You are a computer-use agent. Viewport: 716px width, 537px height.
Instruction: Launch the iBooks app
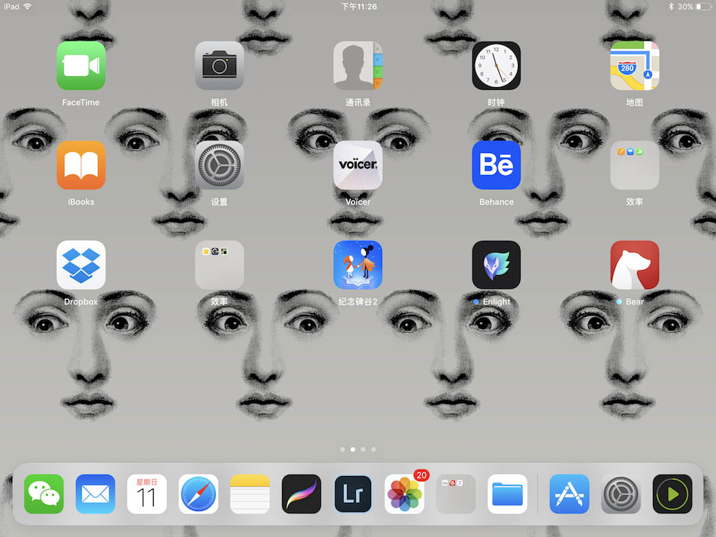click(x=81, y=165)
